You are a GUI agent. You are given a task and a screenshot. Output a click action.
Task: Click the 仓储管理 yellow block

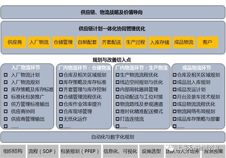pos(63,42)
